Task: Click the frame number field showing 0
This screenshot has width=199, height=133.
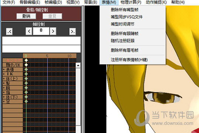Action: [x=41, y=31]
